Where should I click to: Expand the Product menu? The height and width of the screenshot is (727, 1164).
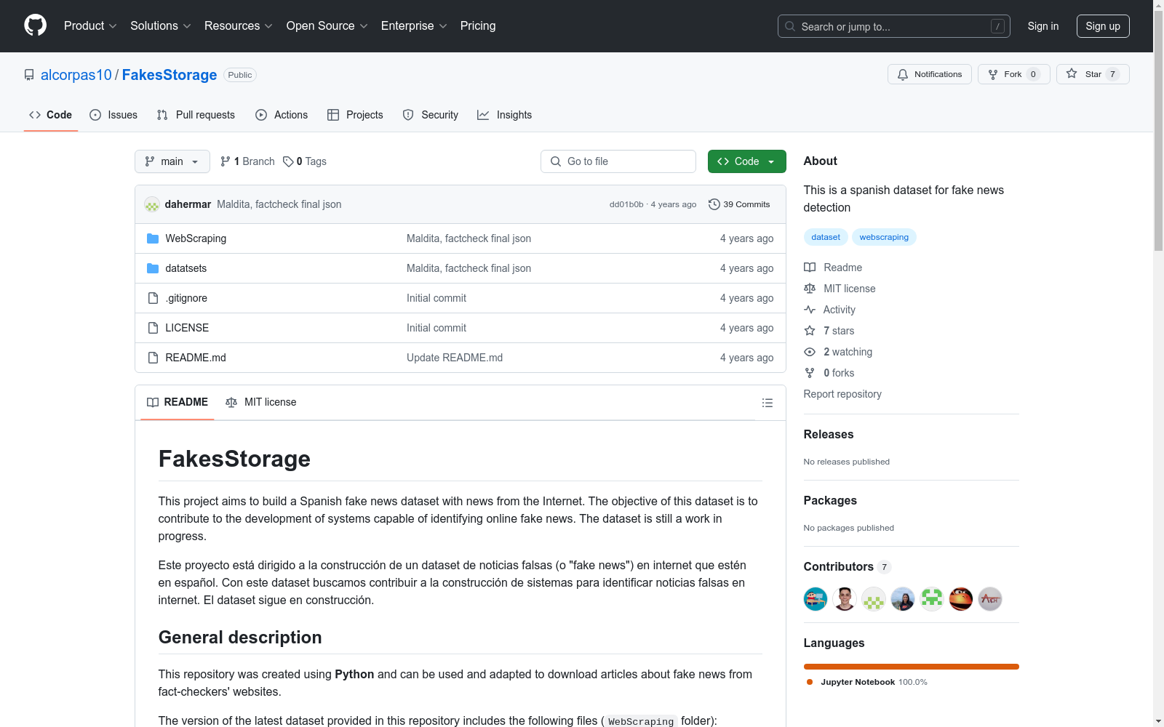pos(90,26)
